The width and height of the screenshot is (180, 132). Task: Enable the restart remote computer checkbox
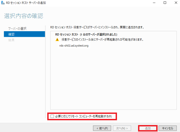52,116
